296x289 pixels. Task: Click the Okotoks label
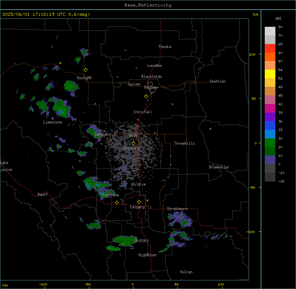pos(141,240)
